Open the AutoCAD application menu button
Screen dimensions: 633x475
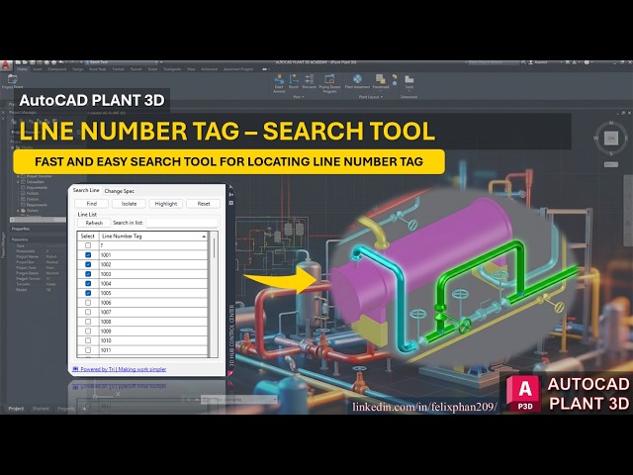pyautogui.click(x=6, y=65)
